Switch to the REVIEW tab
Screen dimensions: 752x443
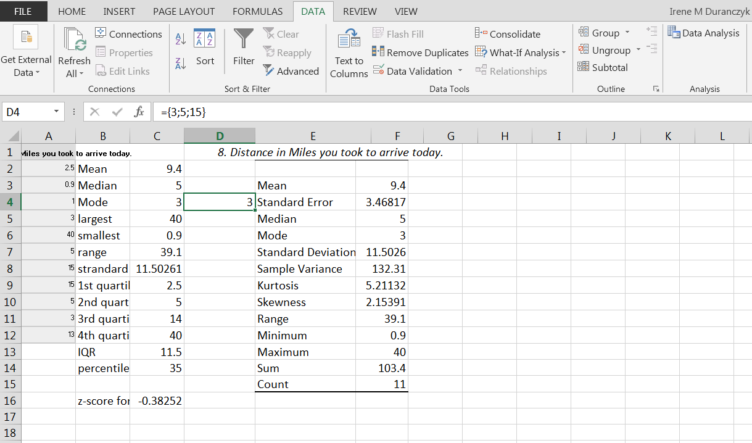pyautogui.click(x=360, y=11)
